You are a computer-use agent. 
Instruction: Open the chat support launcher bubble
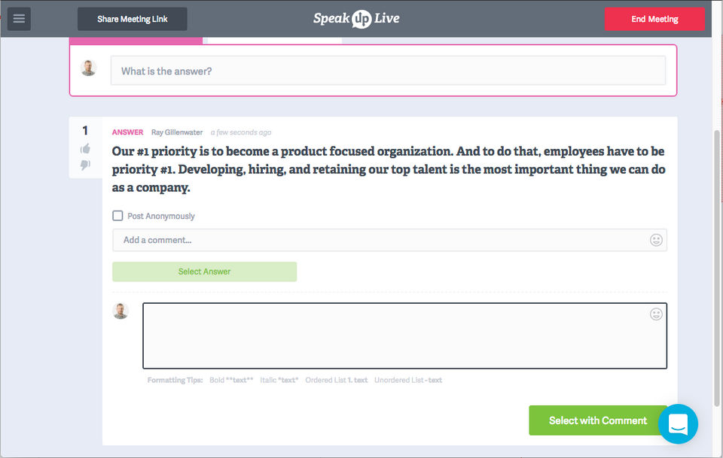(x=678, y=424)
